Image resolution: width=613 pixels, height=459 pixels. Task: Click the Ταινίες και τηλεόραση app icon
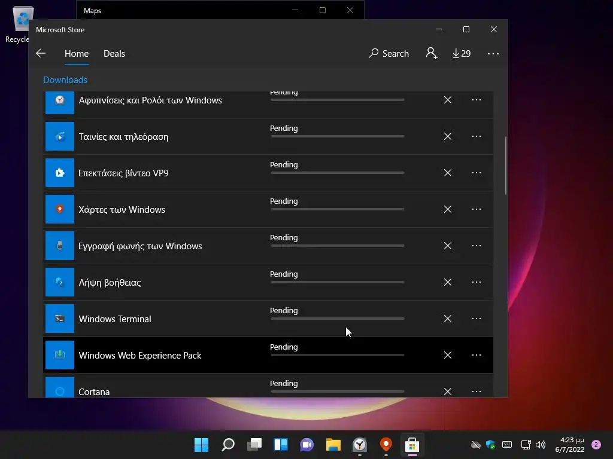[60, 136]
